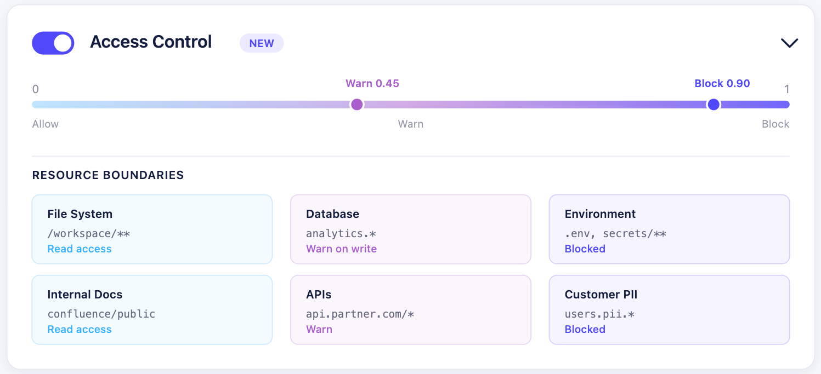Click the Warn on write link
821x374 pixels.
(x=342, y=249)
